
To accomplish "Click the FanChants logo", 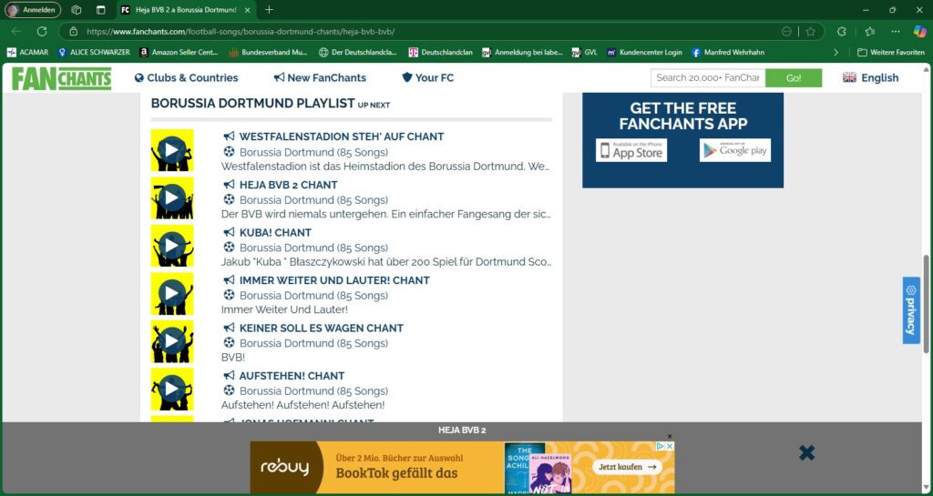I will 61,78.
